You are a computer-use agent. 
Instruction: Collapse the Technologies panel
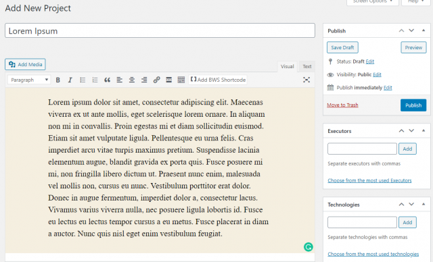click(424, 204)
